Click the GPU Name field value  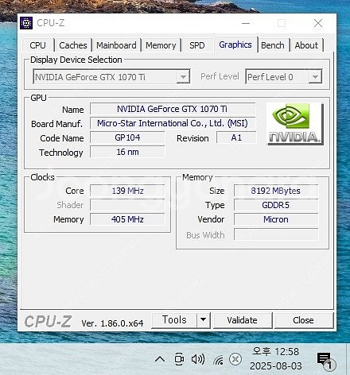pos(173,109)
